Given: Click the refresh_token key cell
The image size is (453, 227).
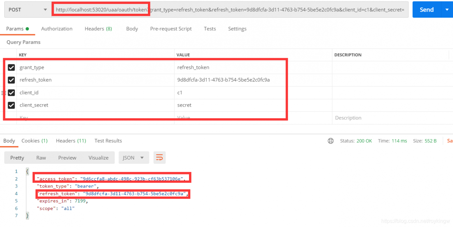Looking at the screenshot, I should [x=96, y=80].
